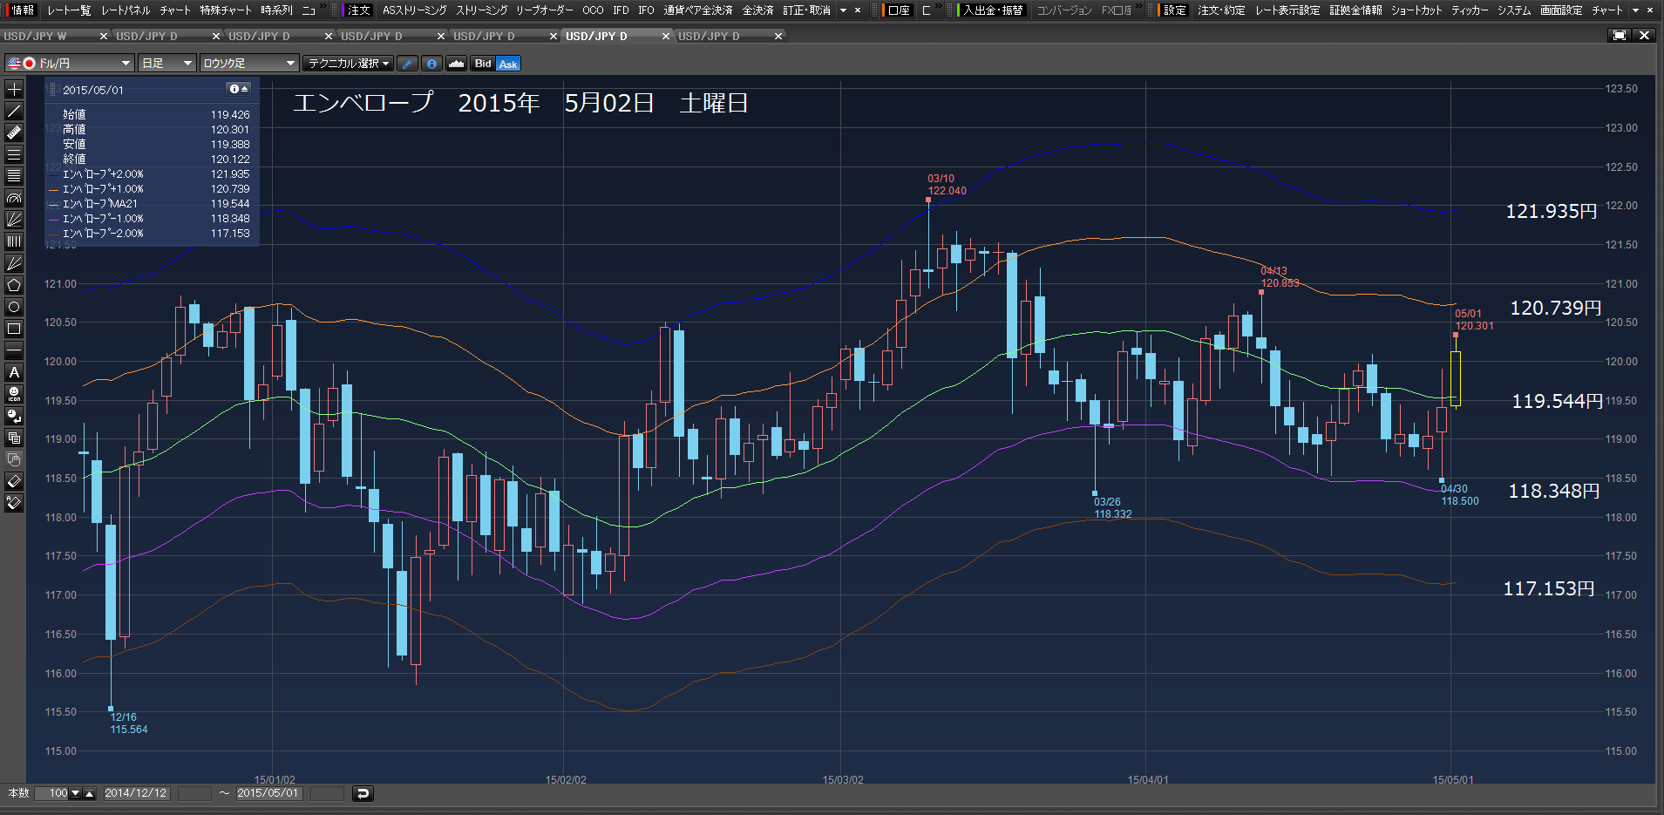Select the pentagon shape tool
Image resolution: width=1664 pixels, height=815 pixels.
(x=14, y=285)
